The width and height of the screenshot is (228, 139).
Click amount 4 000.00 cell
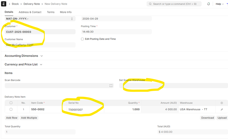pyautogui.click(x=160, y=109)
